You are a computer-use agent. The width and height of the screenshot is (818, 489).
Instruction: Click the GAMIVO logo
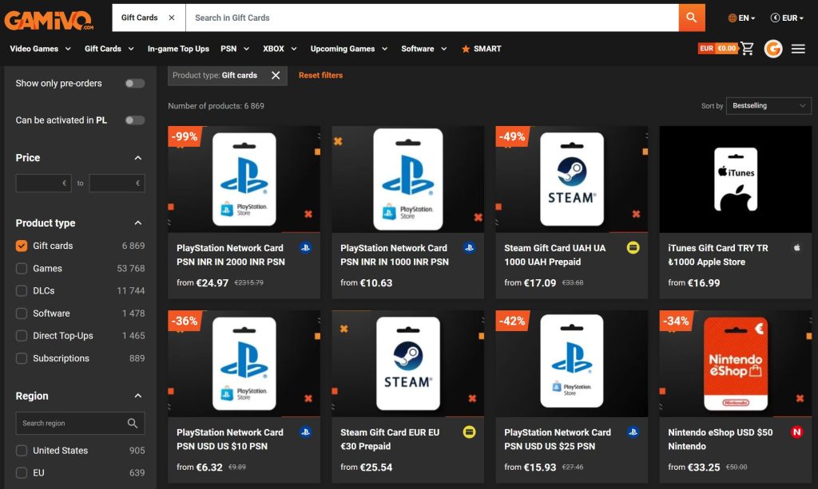[51, 18]
